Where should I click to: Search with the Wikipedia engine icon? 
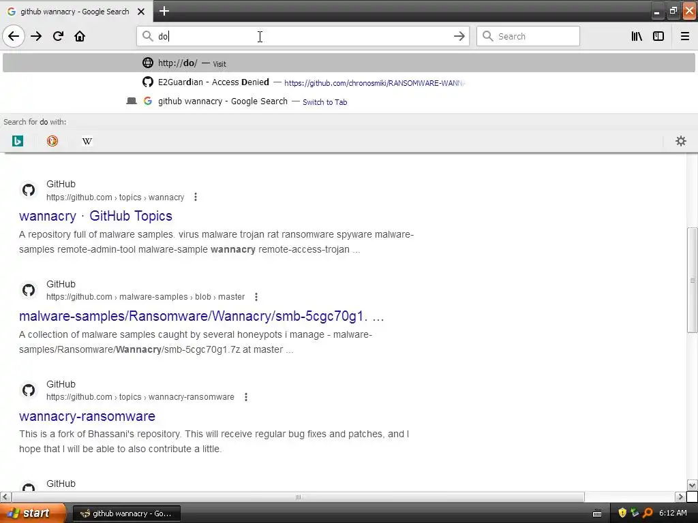(x=87, y=141)
